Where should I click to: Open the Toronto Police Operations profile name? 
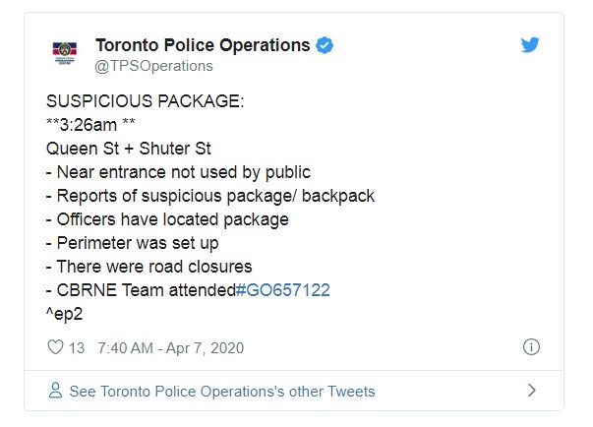pos(203,45)
